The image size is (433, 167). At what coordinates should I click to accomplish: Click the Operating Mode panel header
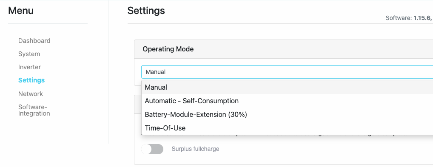[x=284, y=49]
